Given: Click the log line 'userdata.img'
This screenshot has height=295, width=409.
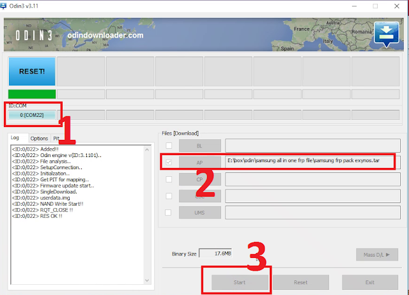Looking at the screenshot, I should (x=41, y=198).
